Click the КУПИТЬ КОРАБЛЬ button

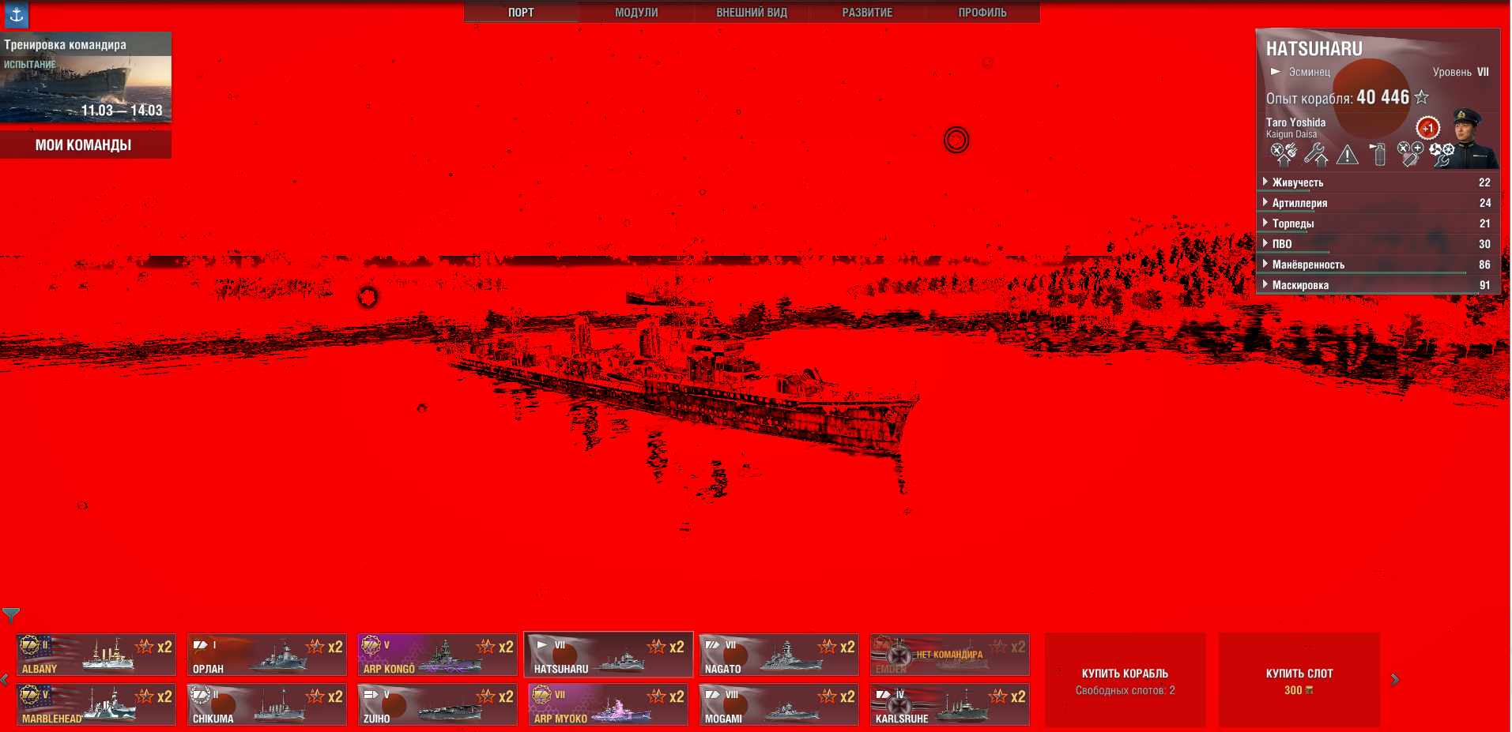1126,680
